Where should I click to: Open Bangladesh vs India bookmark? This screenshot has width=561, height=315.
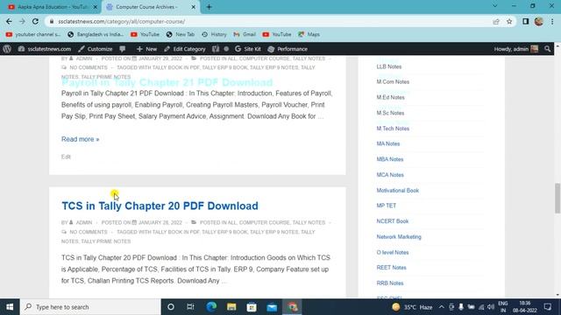(96, 34)
